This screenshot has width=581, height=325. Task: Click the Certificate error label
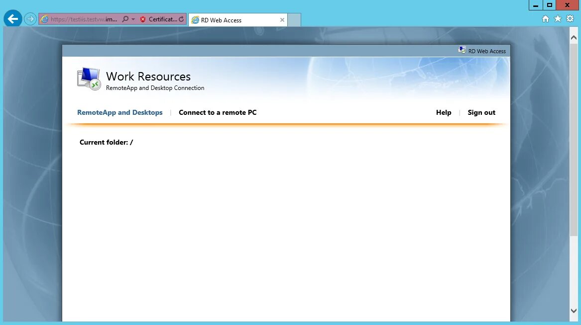point(163,19)
